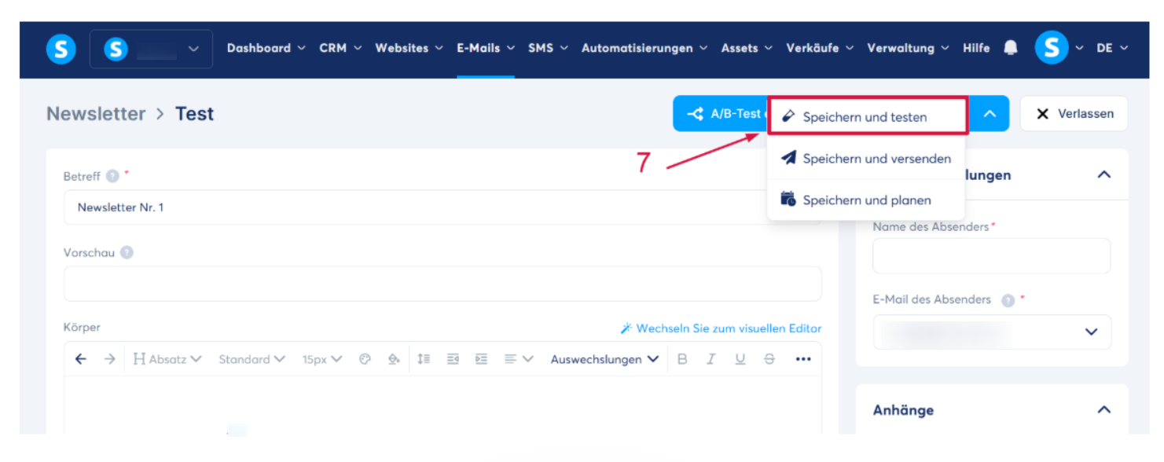Viewport: 1164px width, 462px height.
Task: Click the help icon next to Vorschau
Action: [127, 253]
